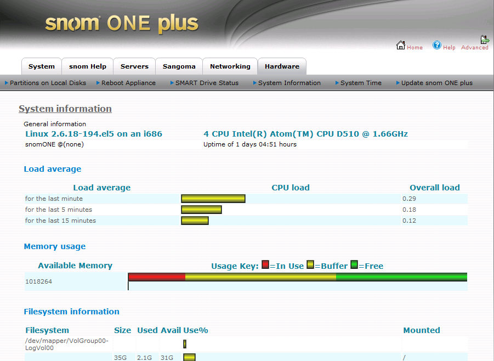494x361 pixels.
Task: Click /dev/mapper/VolGroup00-LogVol00 filesystem entry
Action: point(67,345)
